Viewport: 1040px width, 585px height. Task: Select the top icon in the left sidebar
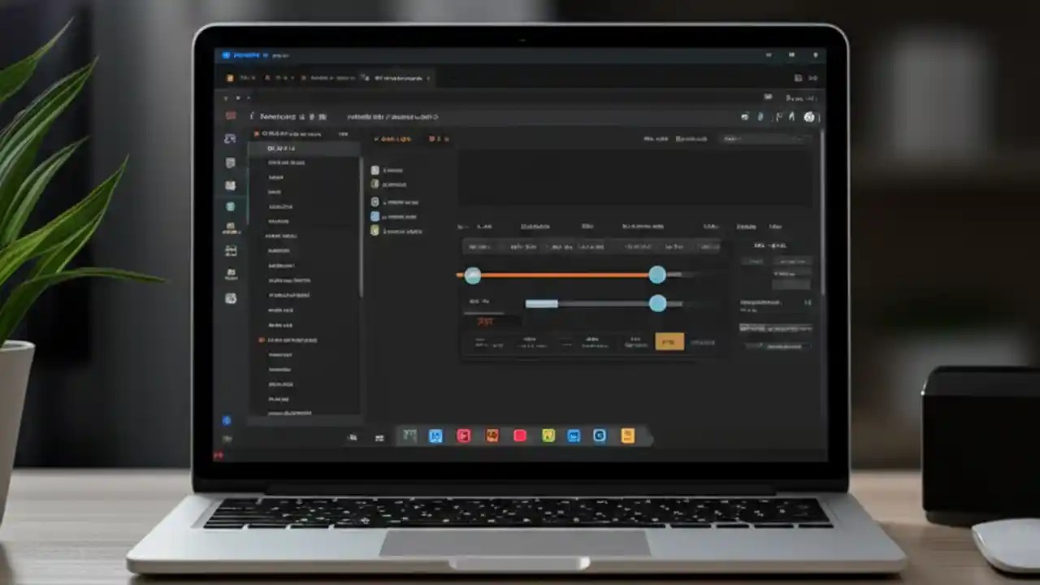(x=230, y=138)
